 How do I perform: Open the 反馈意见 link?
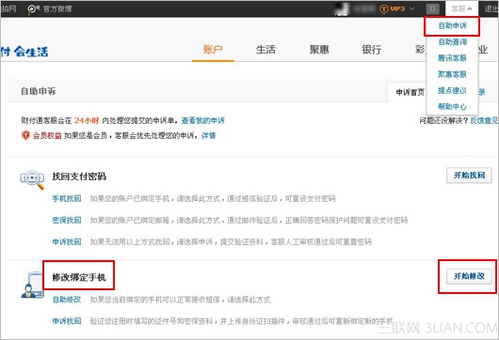[x=484, y=120]
